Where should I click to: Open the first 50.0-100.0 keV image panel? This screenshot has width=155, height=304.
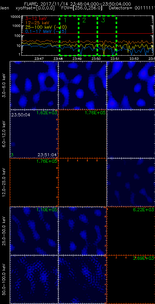coord(34,279)
